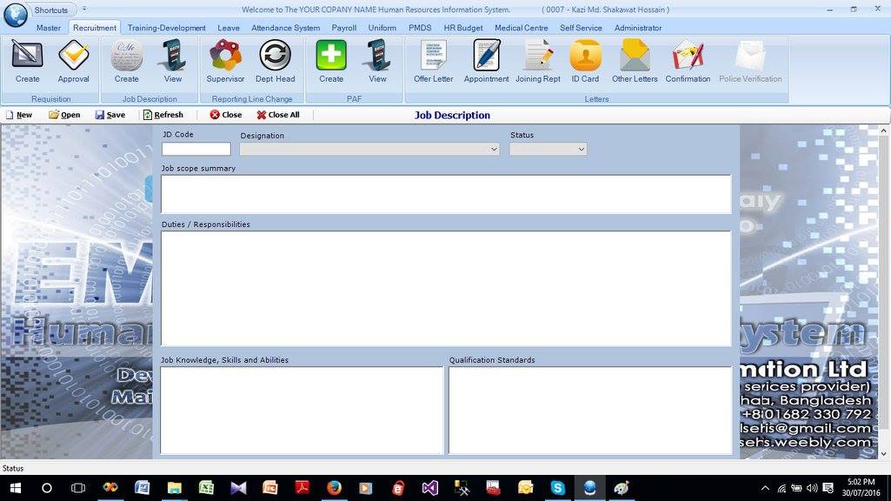Click the Joining Rept icon
The width and height of the screenshot is (891, 501).
(537, 62)
